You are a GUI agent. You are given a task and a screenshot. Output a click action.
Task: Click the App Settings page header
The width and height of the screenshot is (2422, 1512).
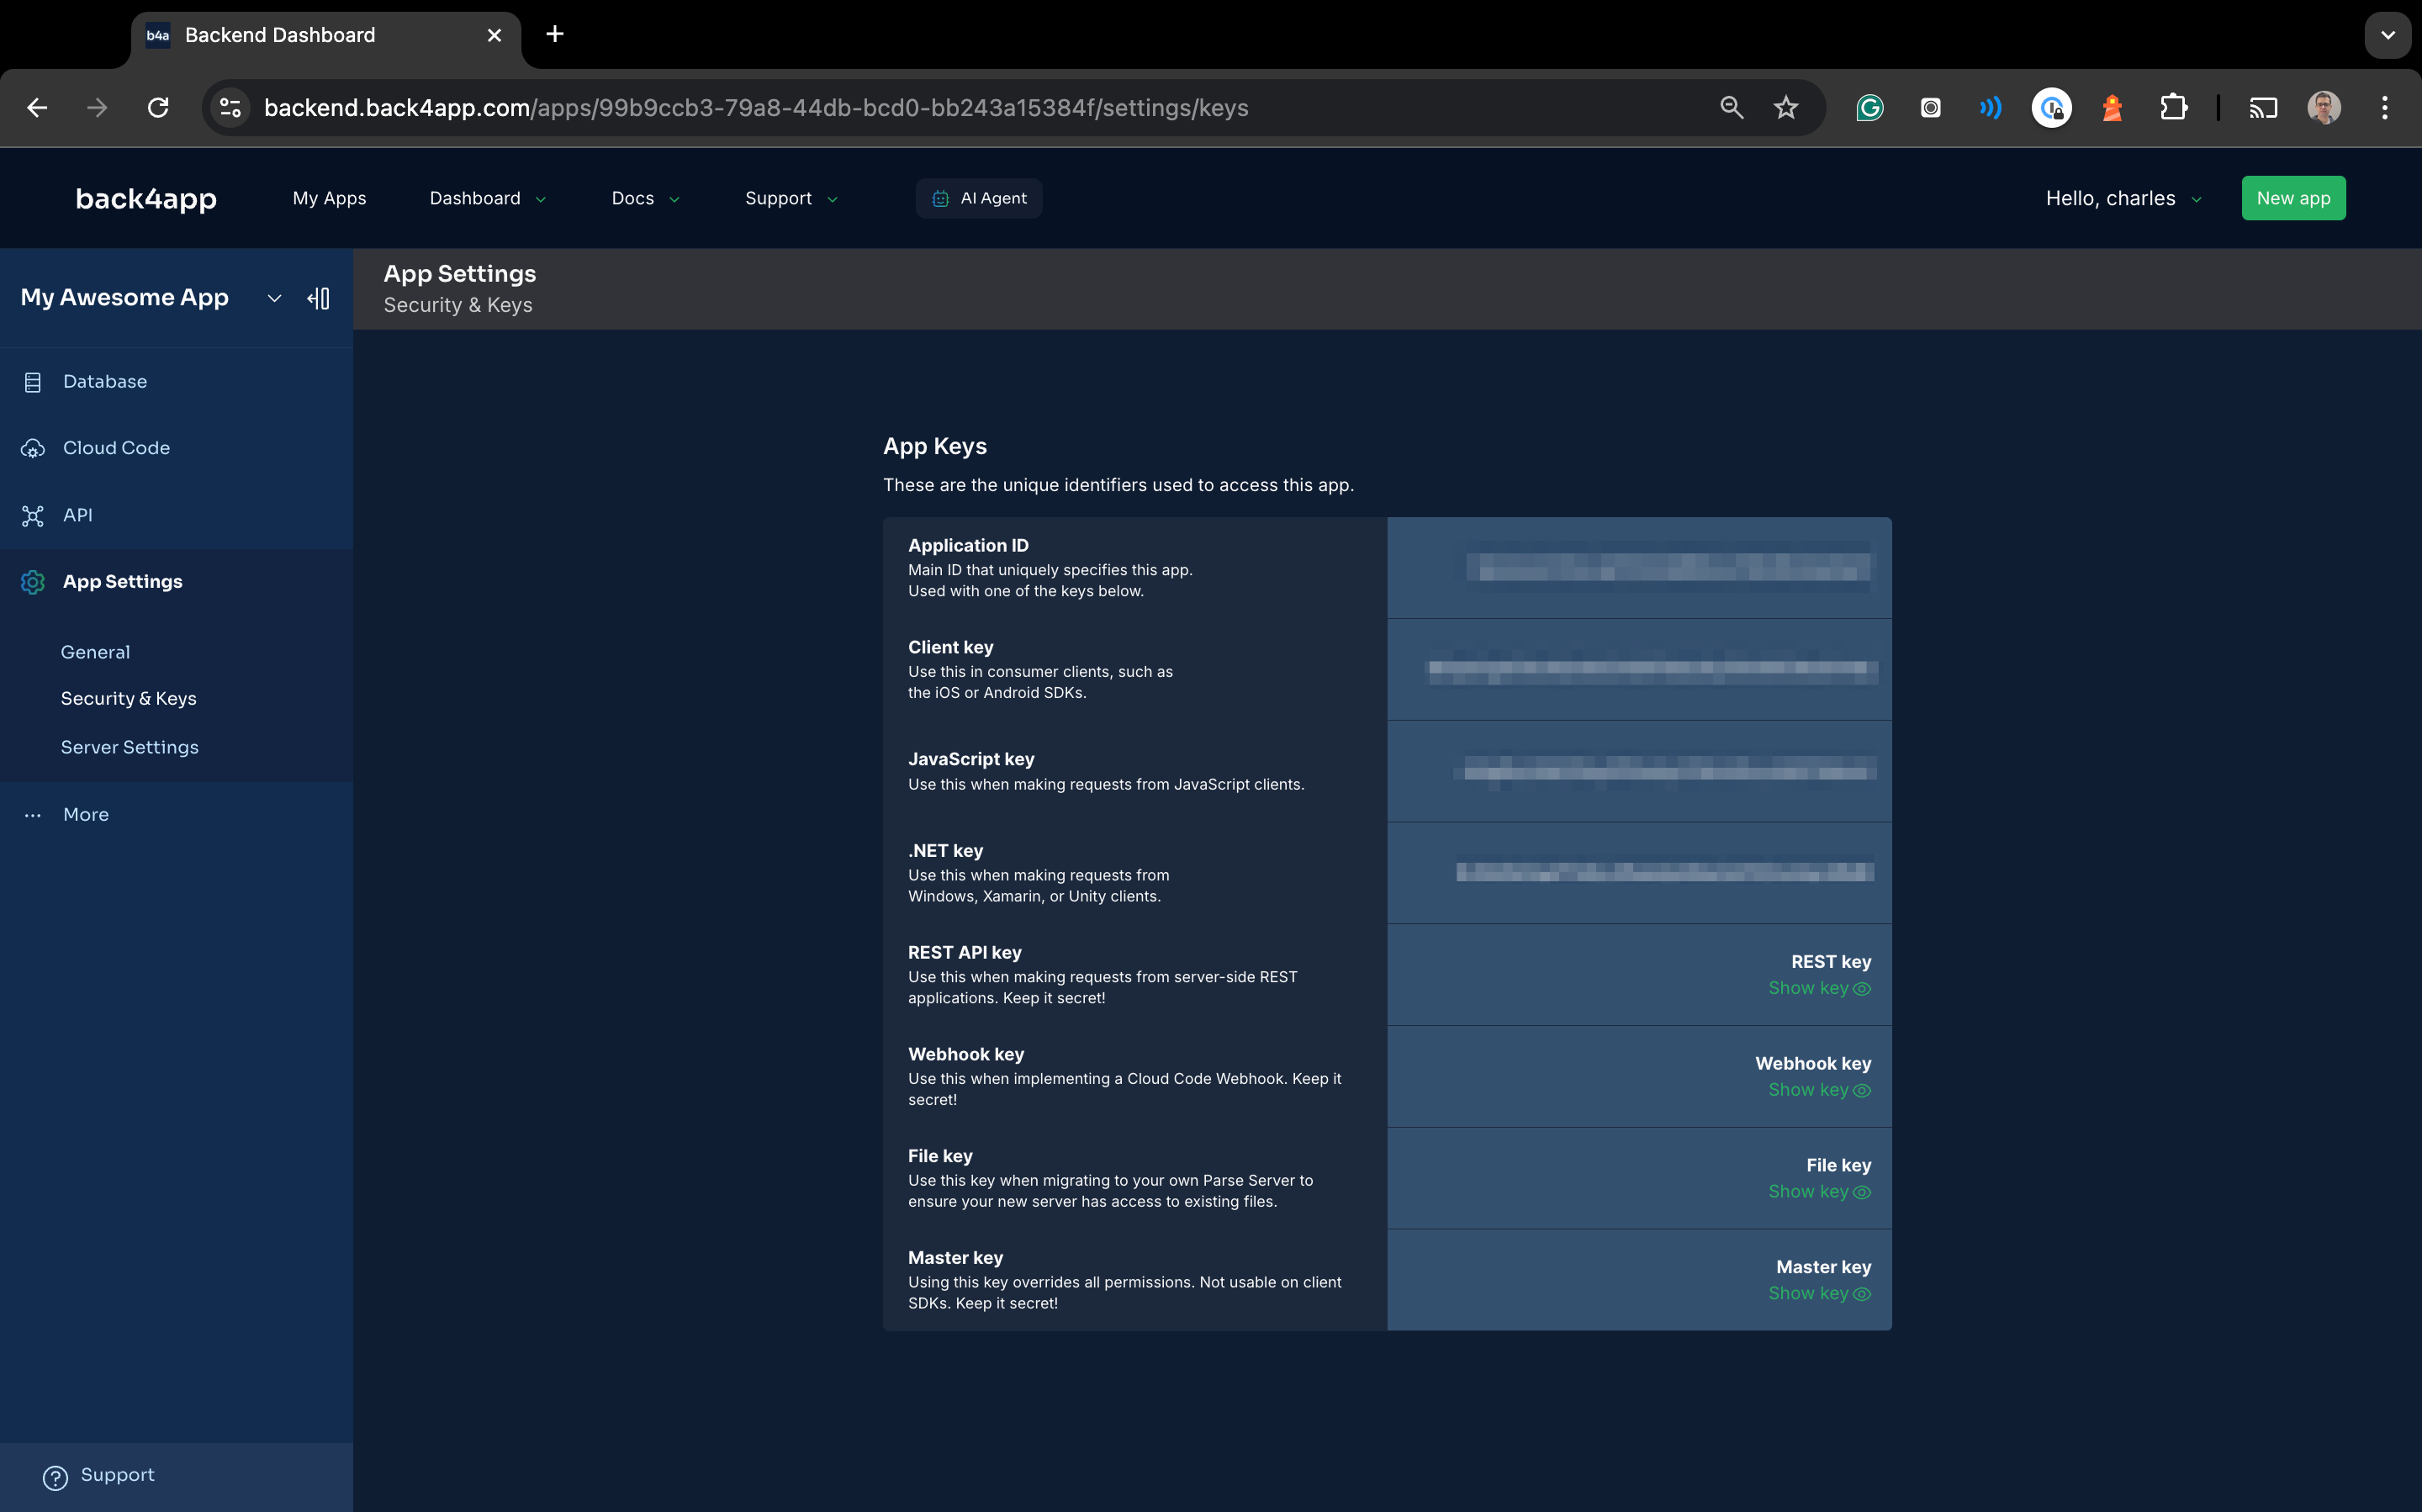(x=460, y=274)
